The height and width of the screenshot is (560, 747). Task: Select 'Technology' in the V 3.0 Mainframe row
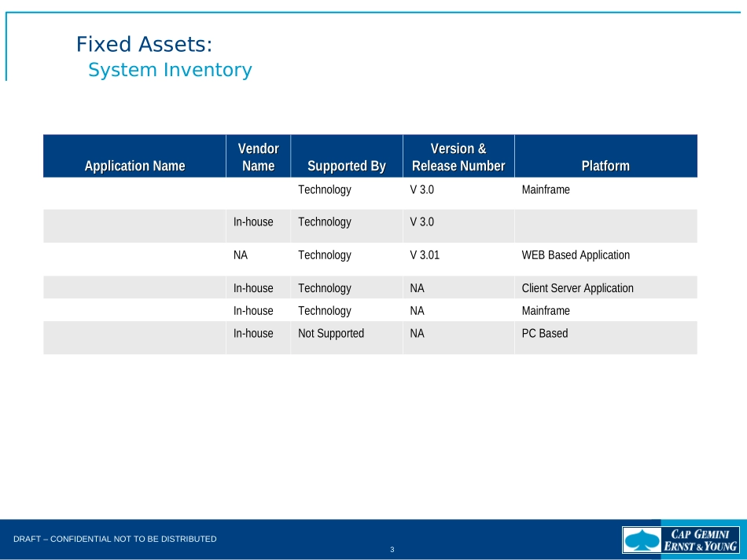click(325, 190)
